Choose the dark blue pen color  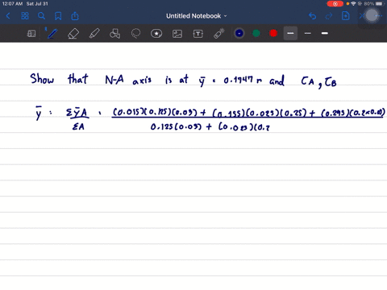tap(239, 33)
